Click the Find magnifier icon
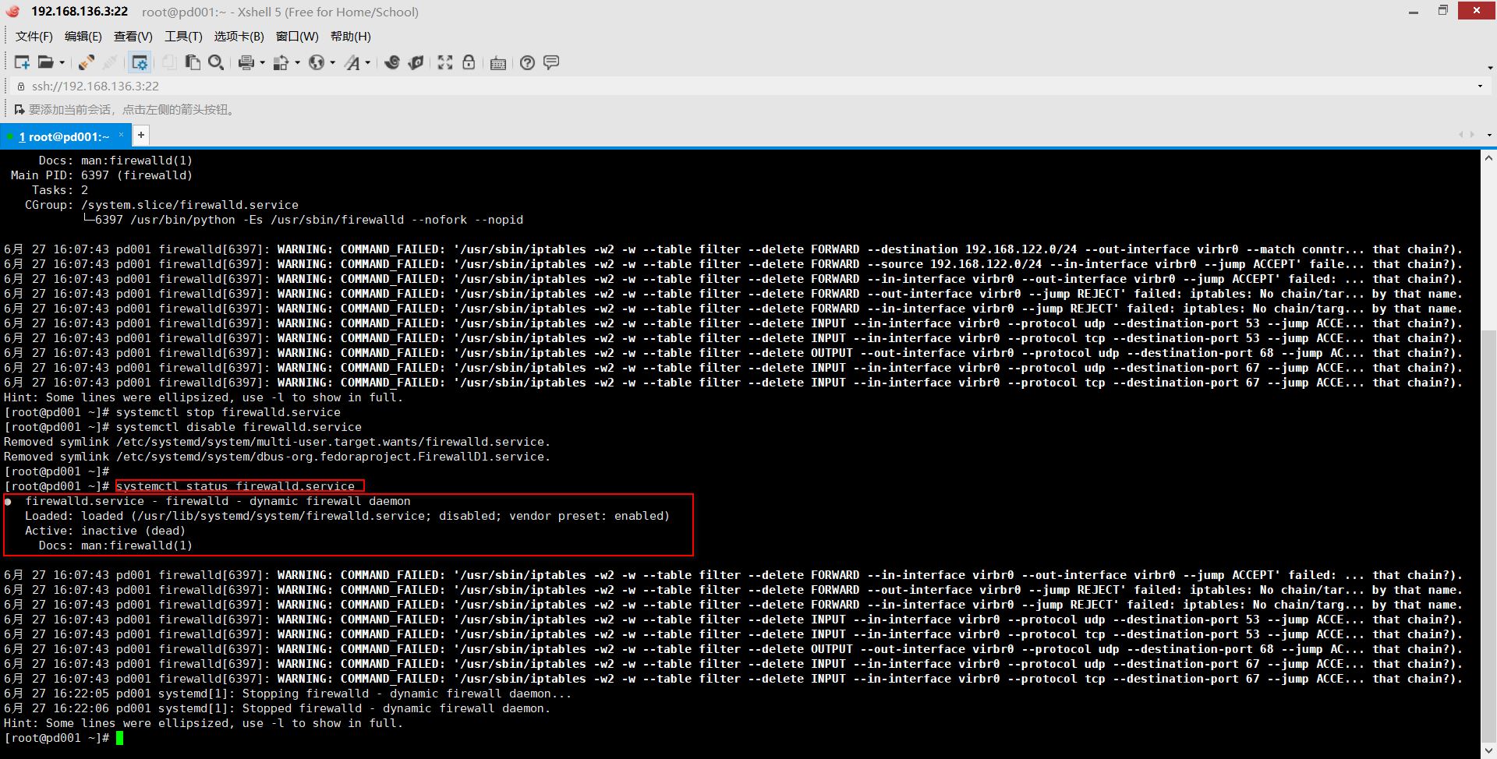This screenshot has width=1497, height=759. 216,62
